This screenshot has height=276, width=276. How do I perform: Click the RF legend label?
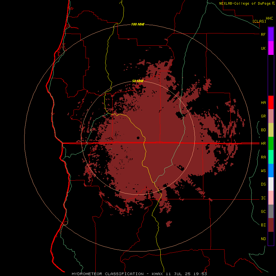263,34
